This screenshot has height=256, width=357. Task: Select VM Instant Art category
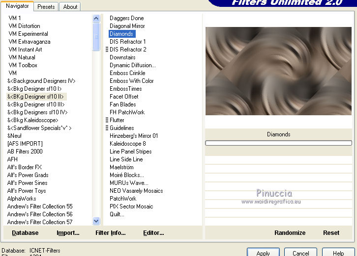(25, 50)
